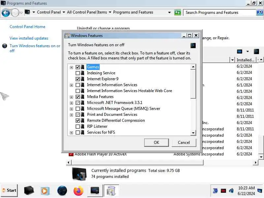This screenshot has width=264, height=198.
Task: Click the programs list horizontal scrollbar thumb
Action: point(137,162)
